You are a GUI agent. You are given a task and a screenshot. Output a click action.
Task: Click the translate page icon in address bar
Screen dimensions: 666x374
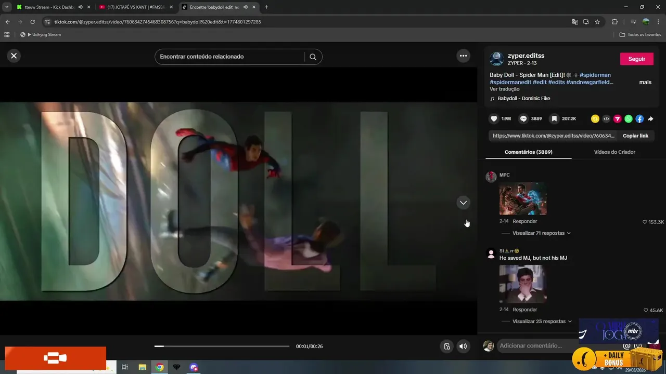575,22
